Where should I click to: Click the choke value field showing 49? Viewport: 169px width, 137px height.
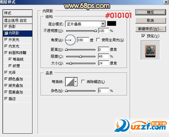pyautogui.click(x=104, y=56)
